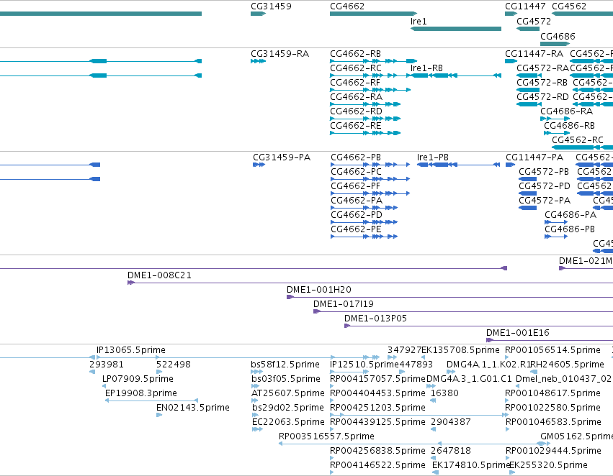613x476 pixels.
Task: Select feature 2904387
Action: (451, 423)
